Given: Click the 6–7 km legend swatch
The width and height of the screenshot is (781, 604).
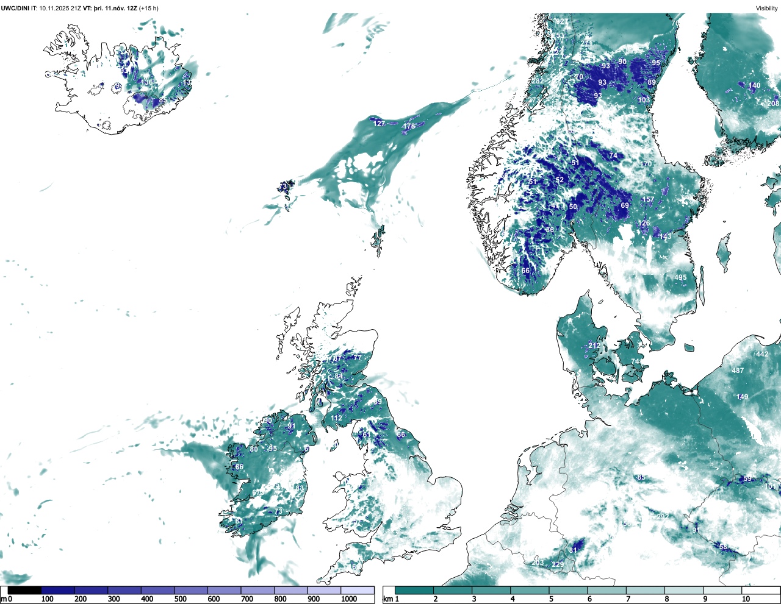Looking at the screenshot, I should [606, 590].
